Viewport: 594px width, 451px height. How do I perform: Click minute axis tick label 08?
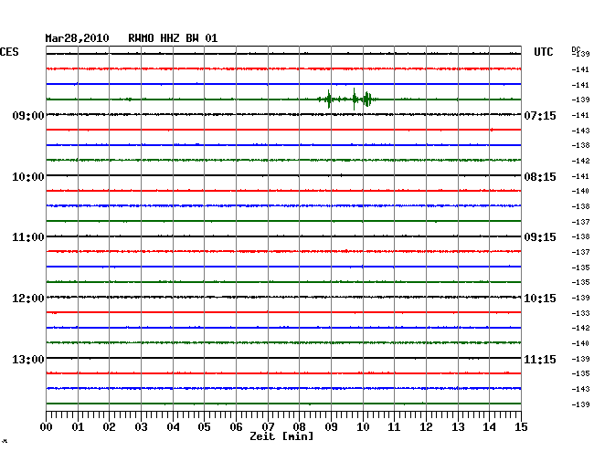pyautogui.click(x=299, y=426)
